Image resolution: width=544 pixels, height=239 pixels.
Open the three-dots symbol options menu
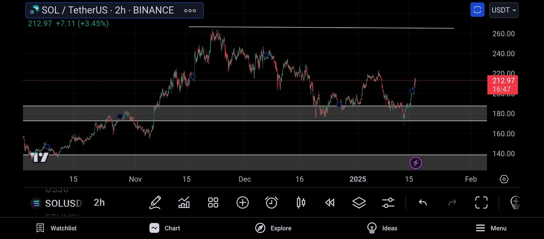coord(190,11)
